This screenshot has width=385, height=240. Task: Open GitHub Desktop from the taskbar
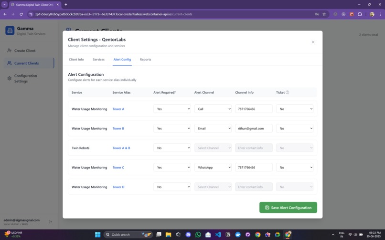(x=248, y=235)
